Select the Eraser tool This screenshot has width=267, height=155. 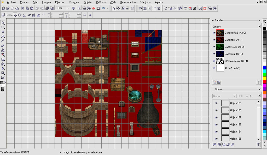pos(3,46)
